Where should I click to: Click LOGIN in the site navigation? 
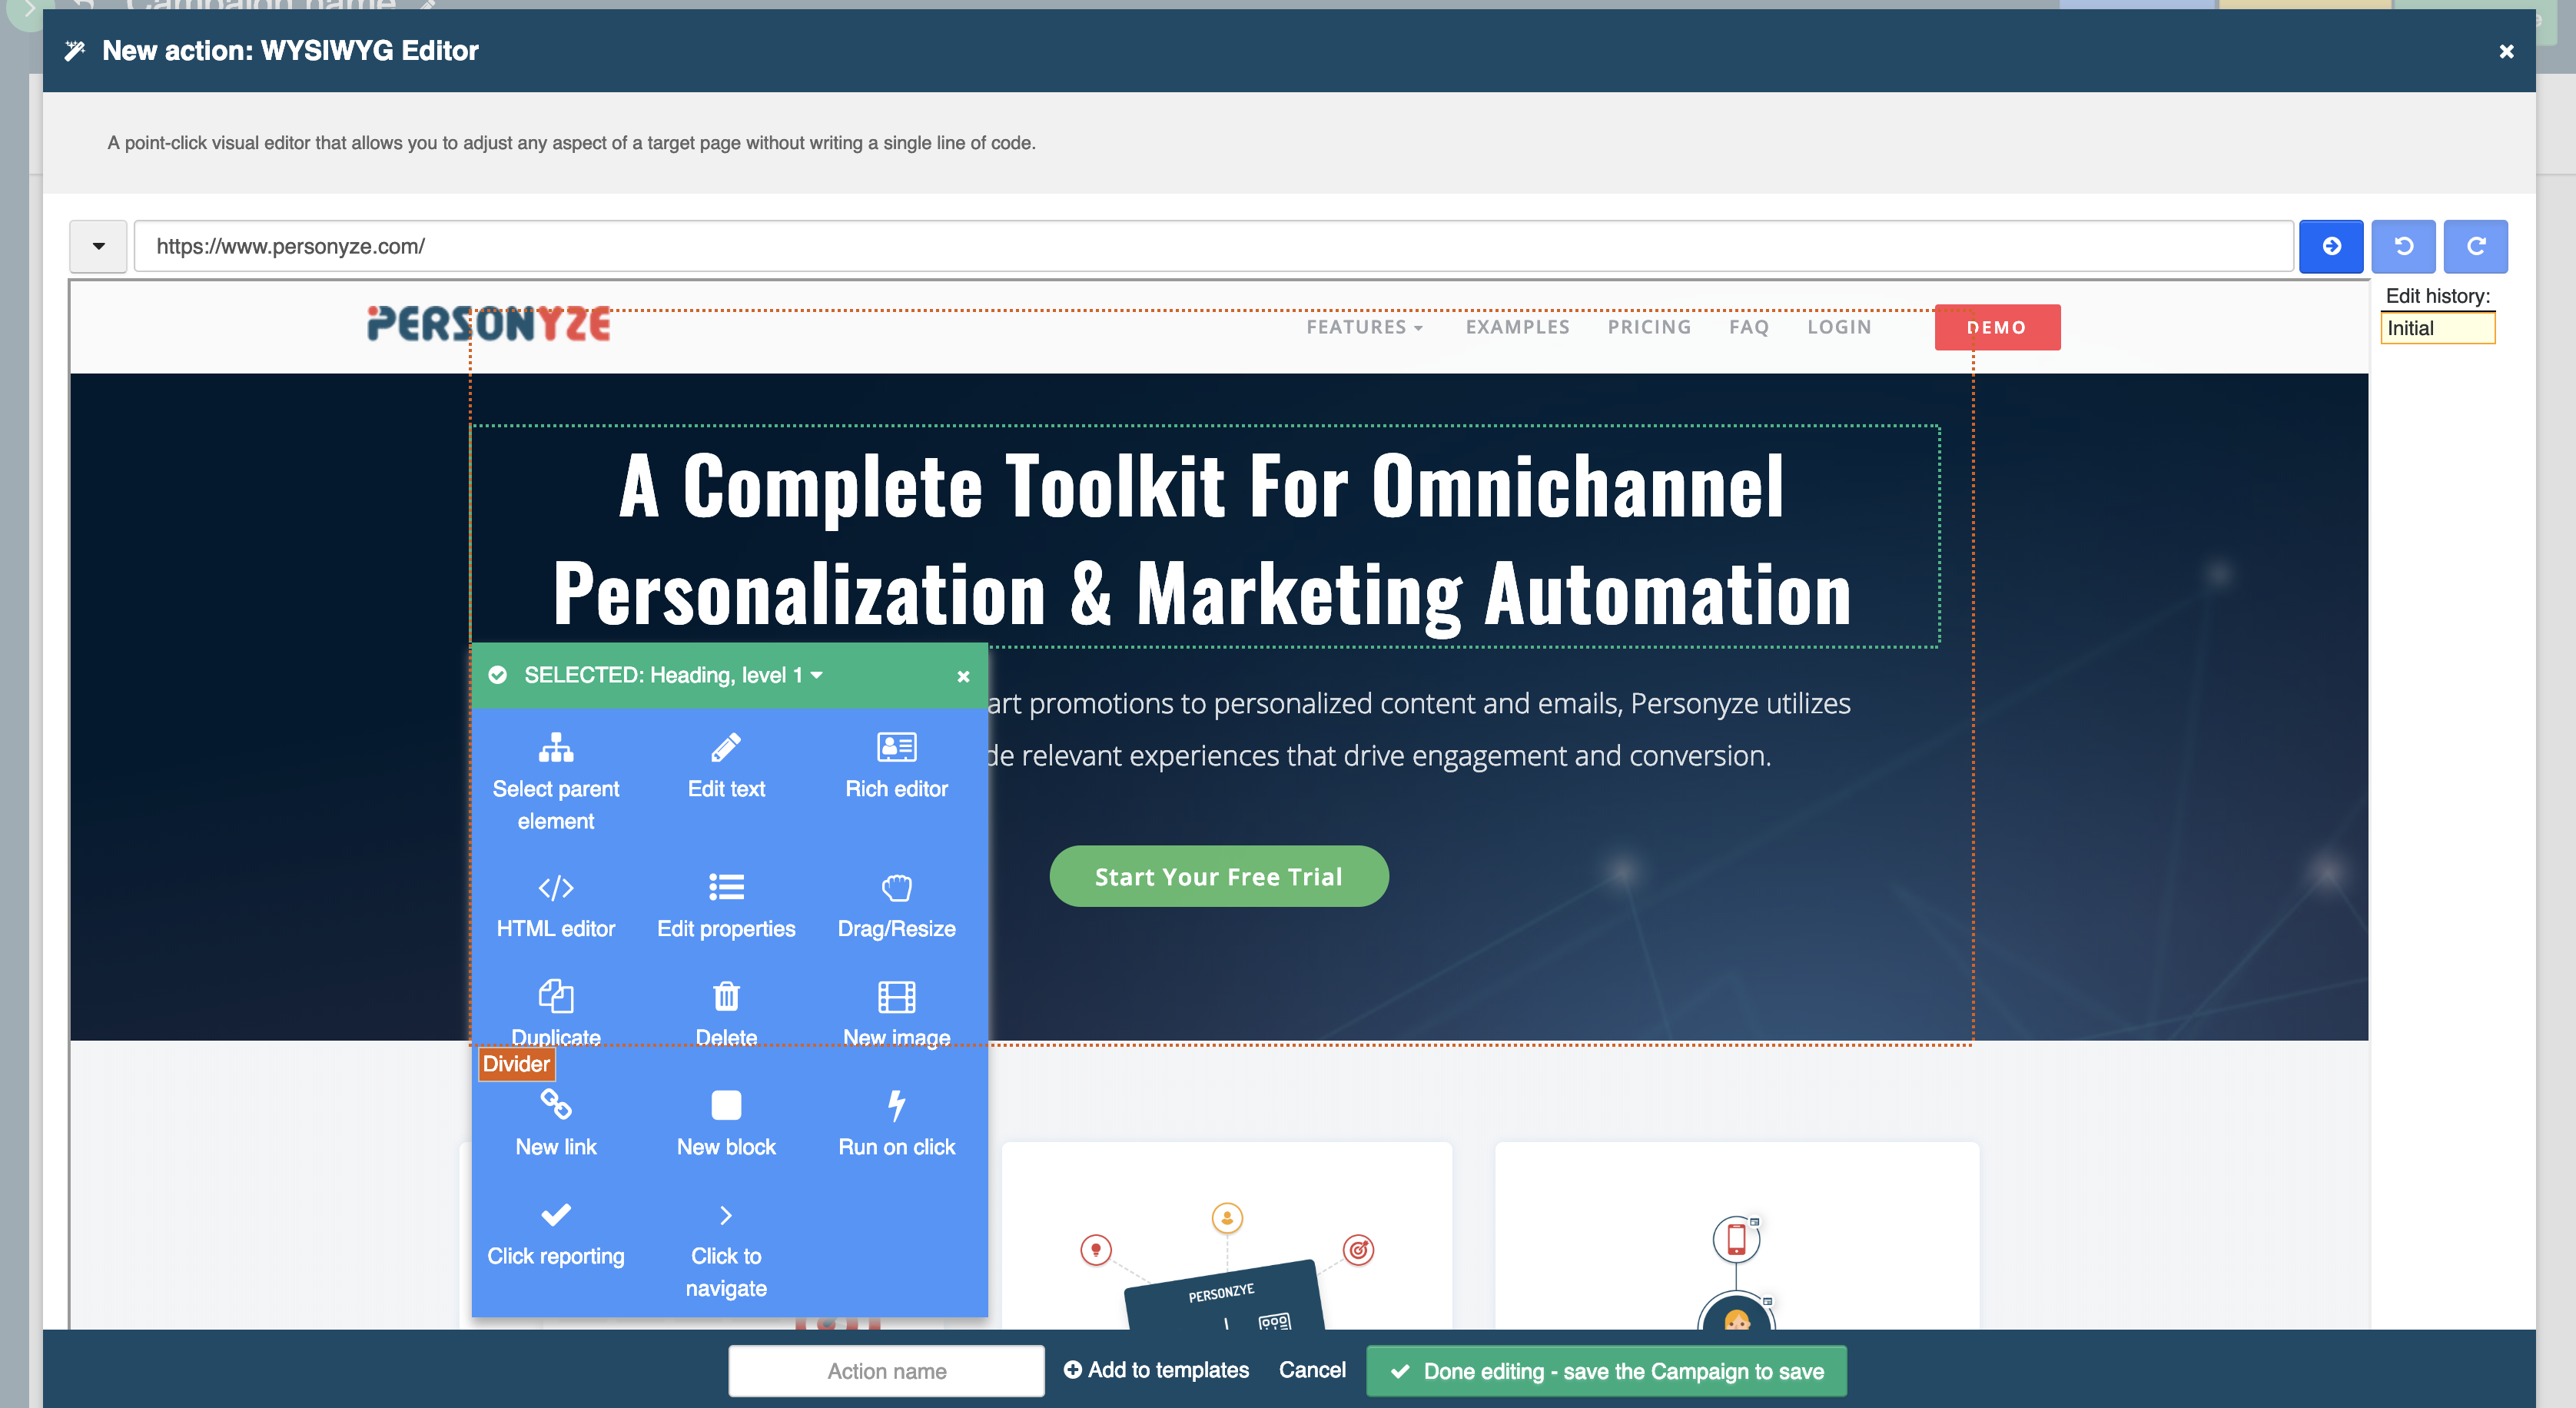1839,327
